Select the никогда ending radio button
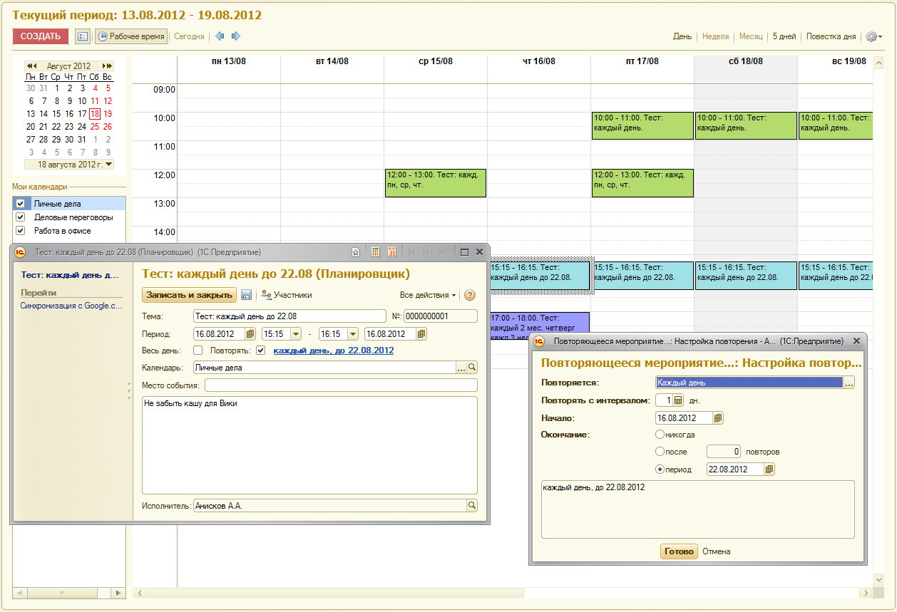The height and width of the screenshot is (612, 897). coord(660,435)
